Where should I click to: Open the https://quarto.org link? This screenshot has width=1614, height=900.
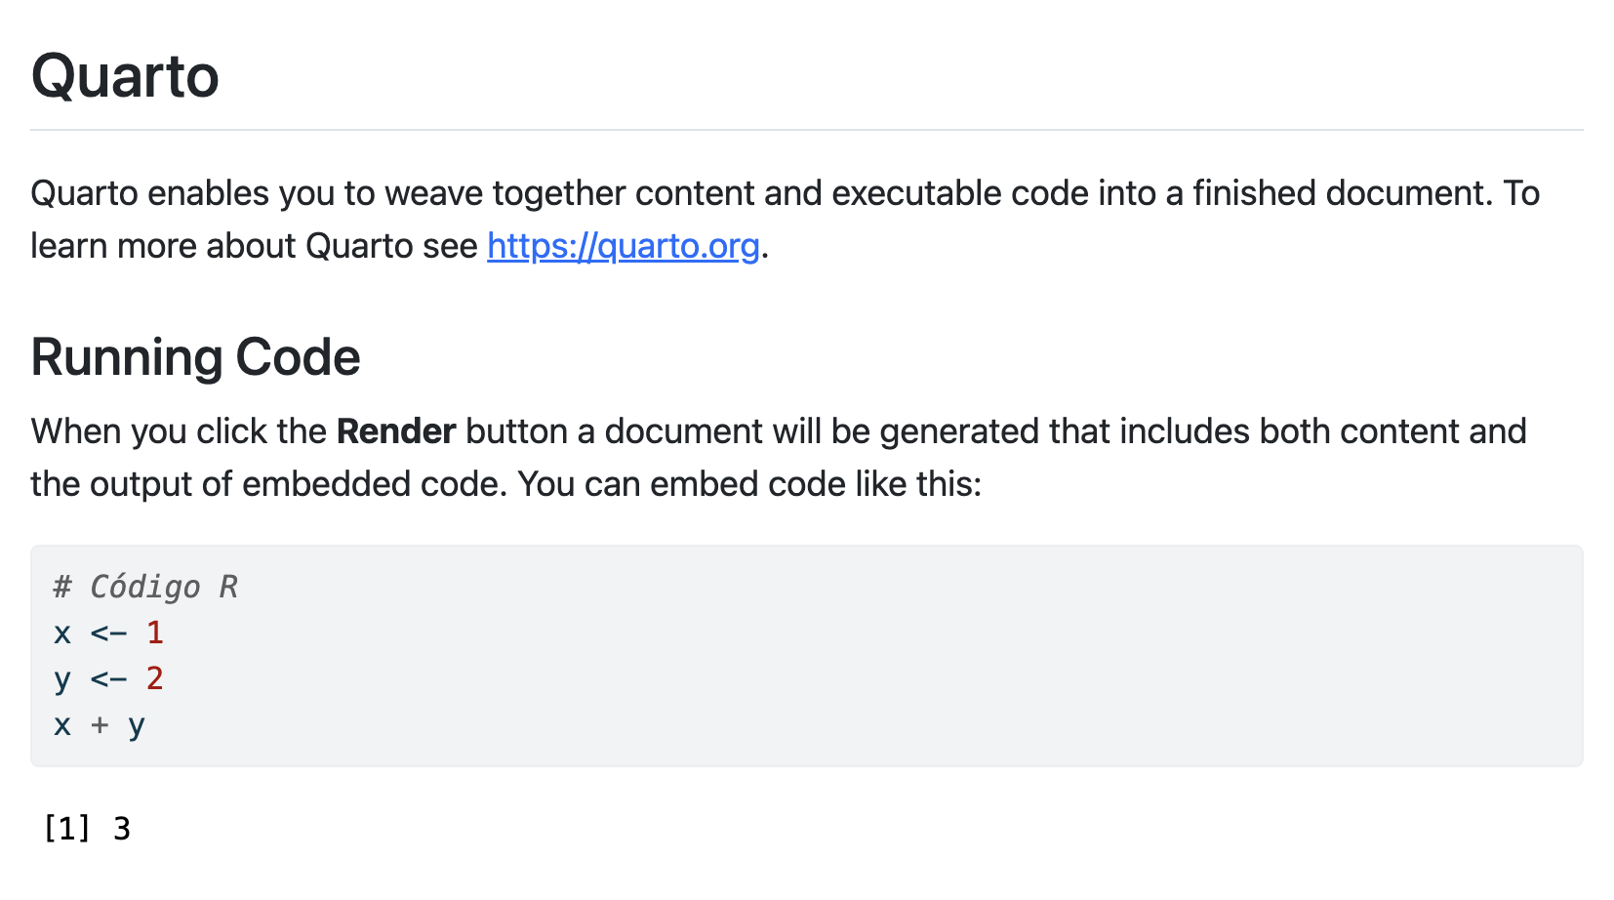click(x=623, y=246)
